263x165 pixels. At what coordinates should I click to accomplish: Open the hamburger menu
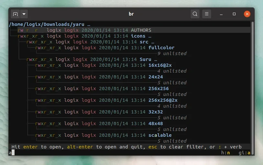point(207,14)
